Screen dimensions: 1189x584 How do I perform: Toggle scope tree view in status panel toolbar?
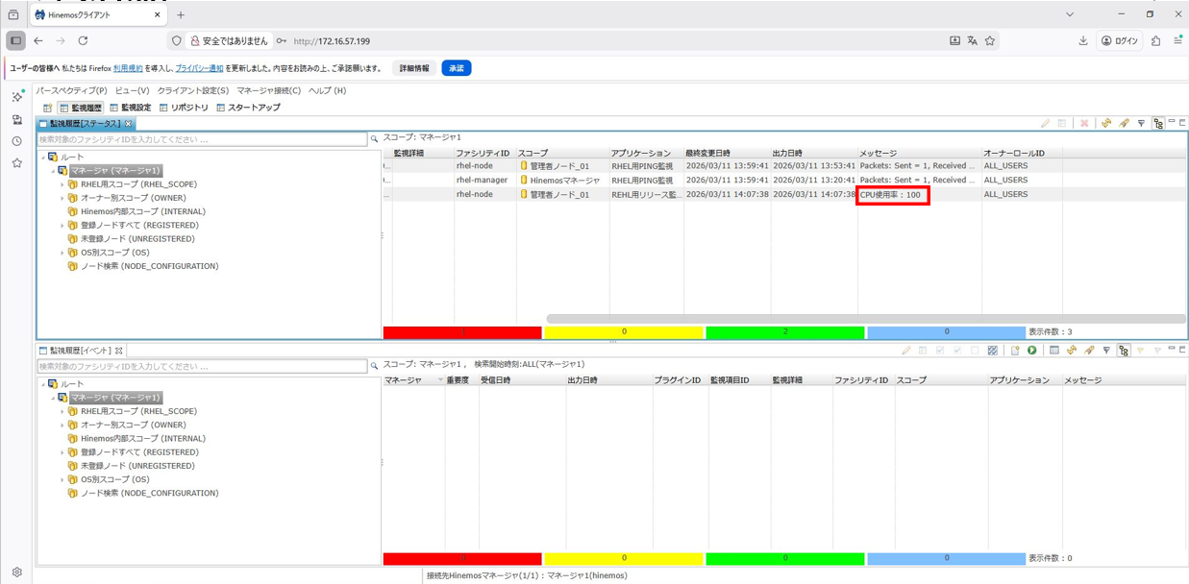(1158, 124)
